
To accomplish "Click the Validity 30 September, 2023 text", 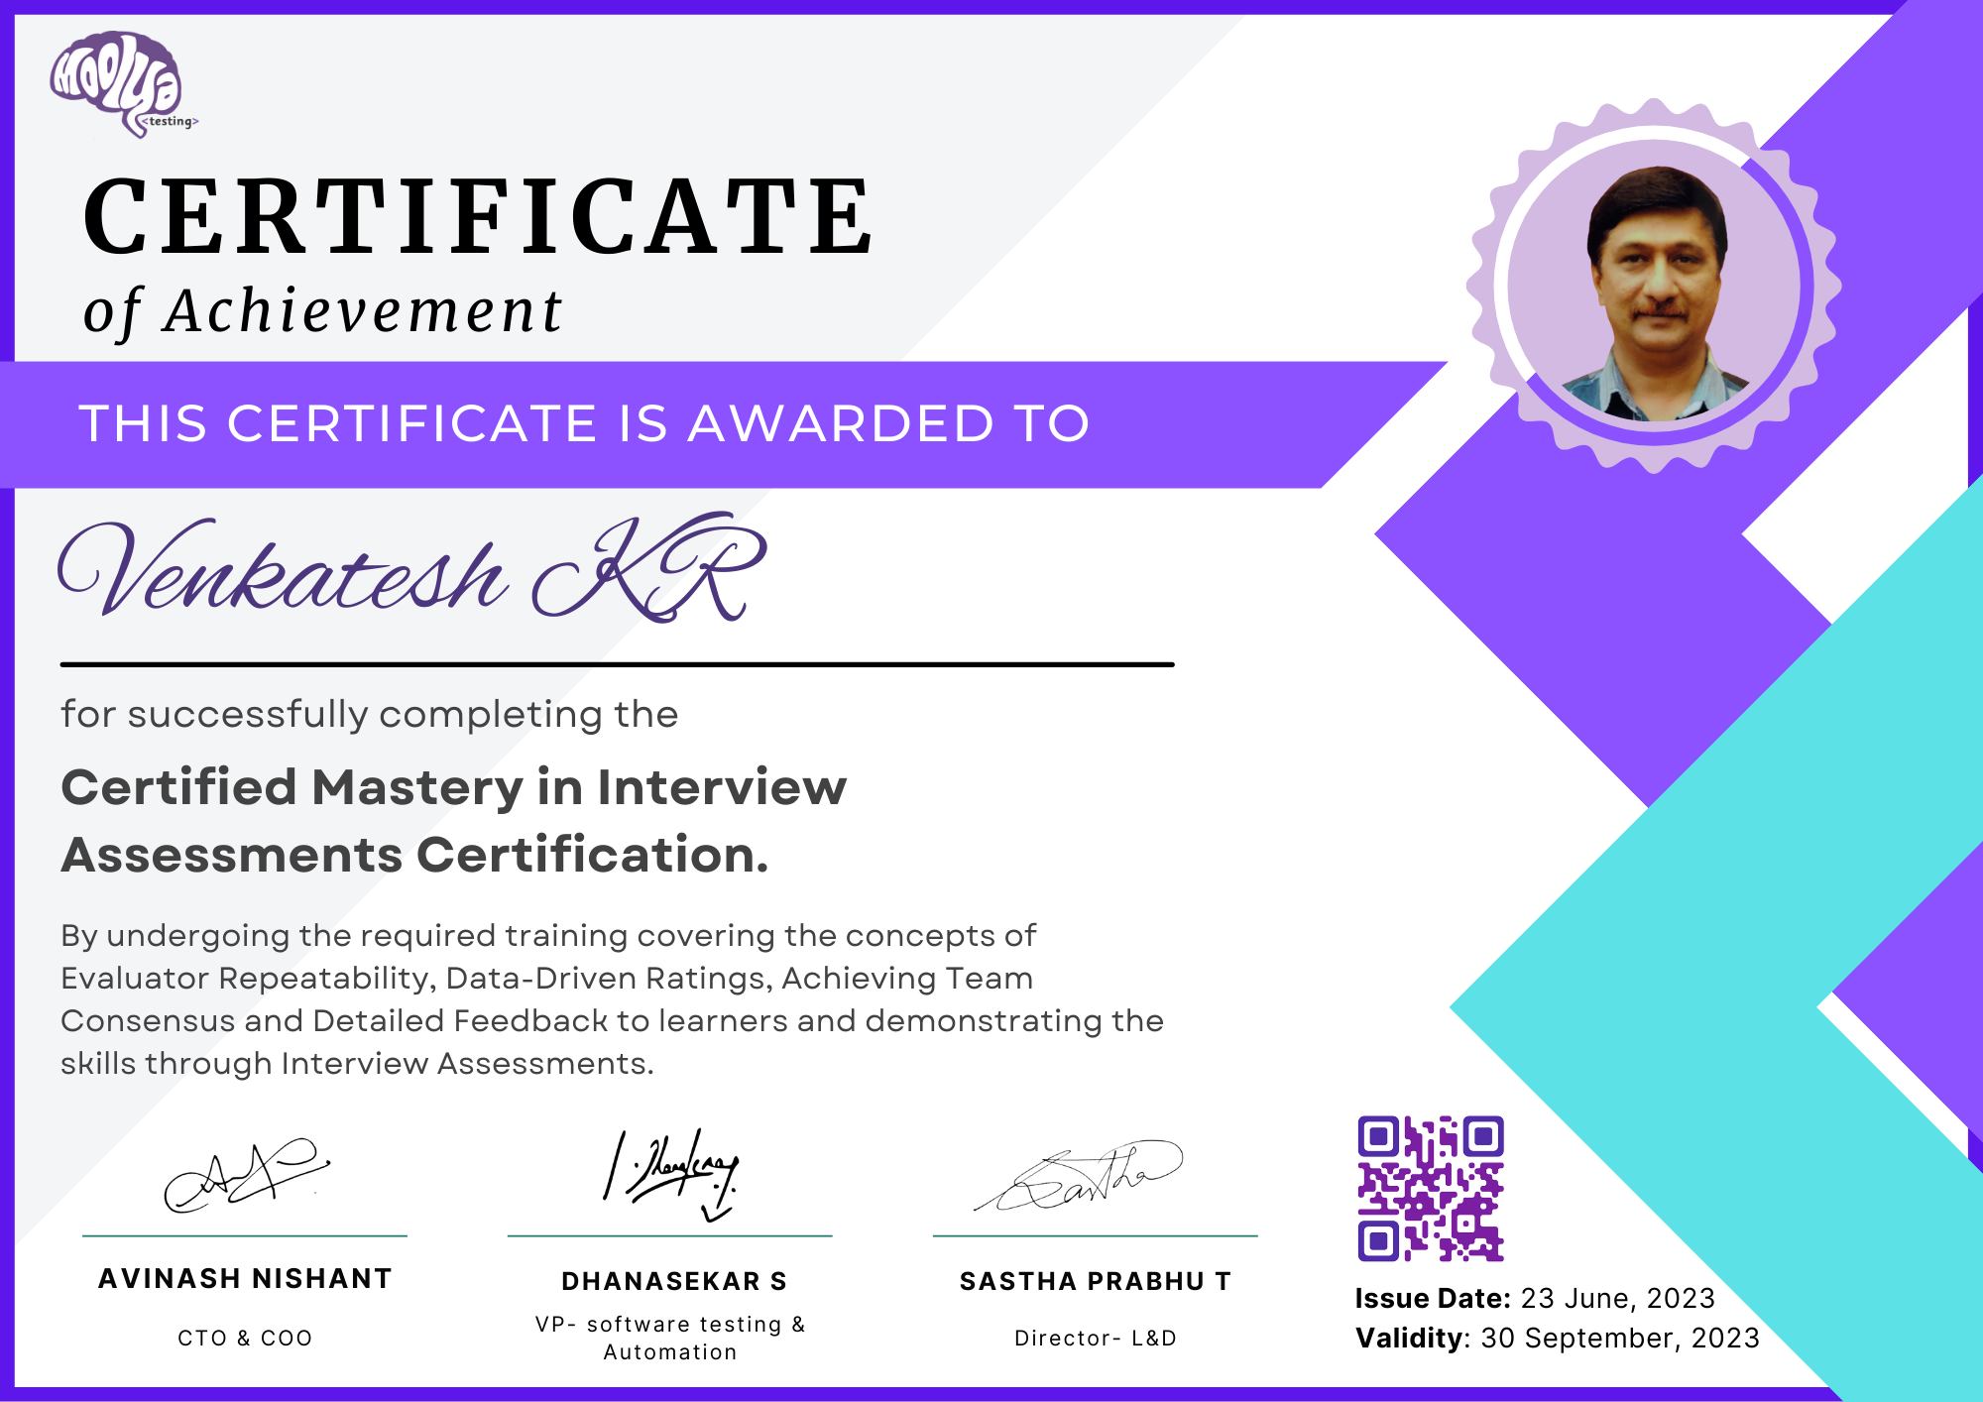I will (1557, 1338).
